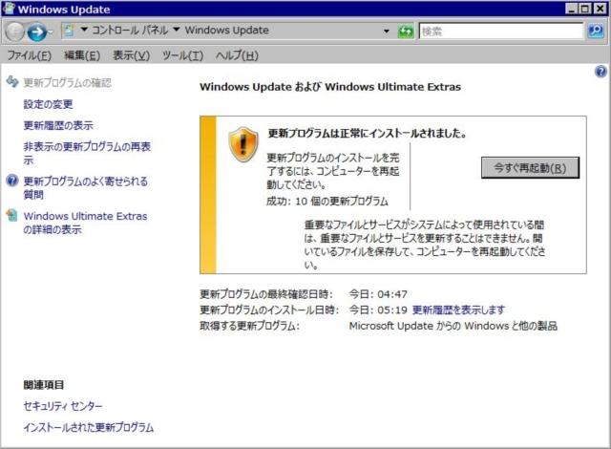The image size is (611, 449).
Task: Open the ツール(T) menu
Action: click(x=182, y=55)
